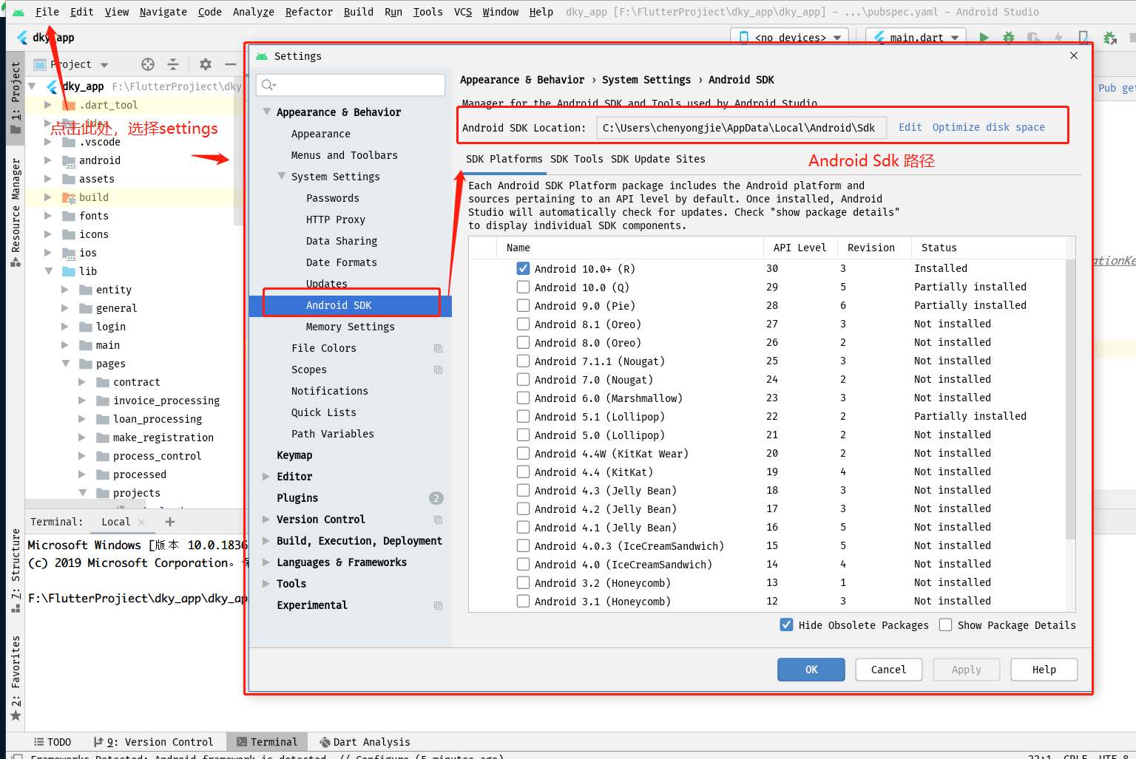The height and width of the screenshot is (759, 1136).
Task: Open the VCS menu
Action: pyautogui.click(x=463, y=12)
